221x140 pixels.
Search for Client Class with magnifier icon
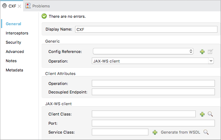[210, 114]
